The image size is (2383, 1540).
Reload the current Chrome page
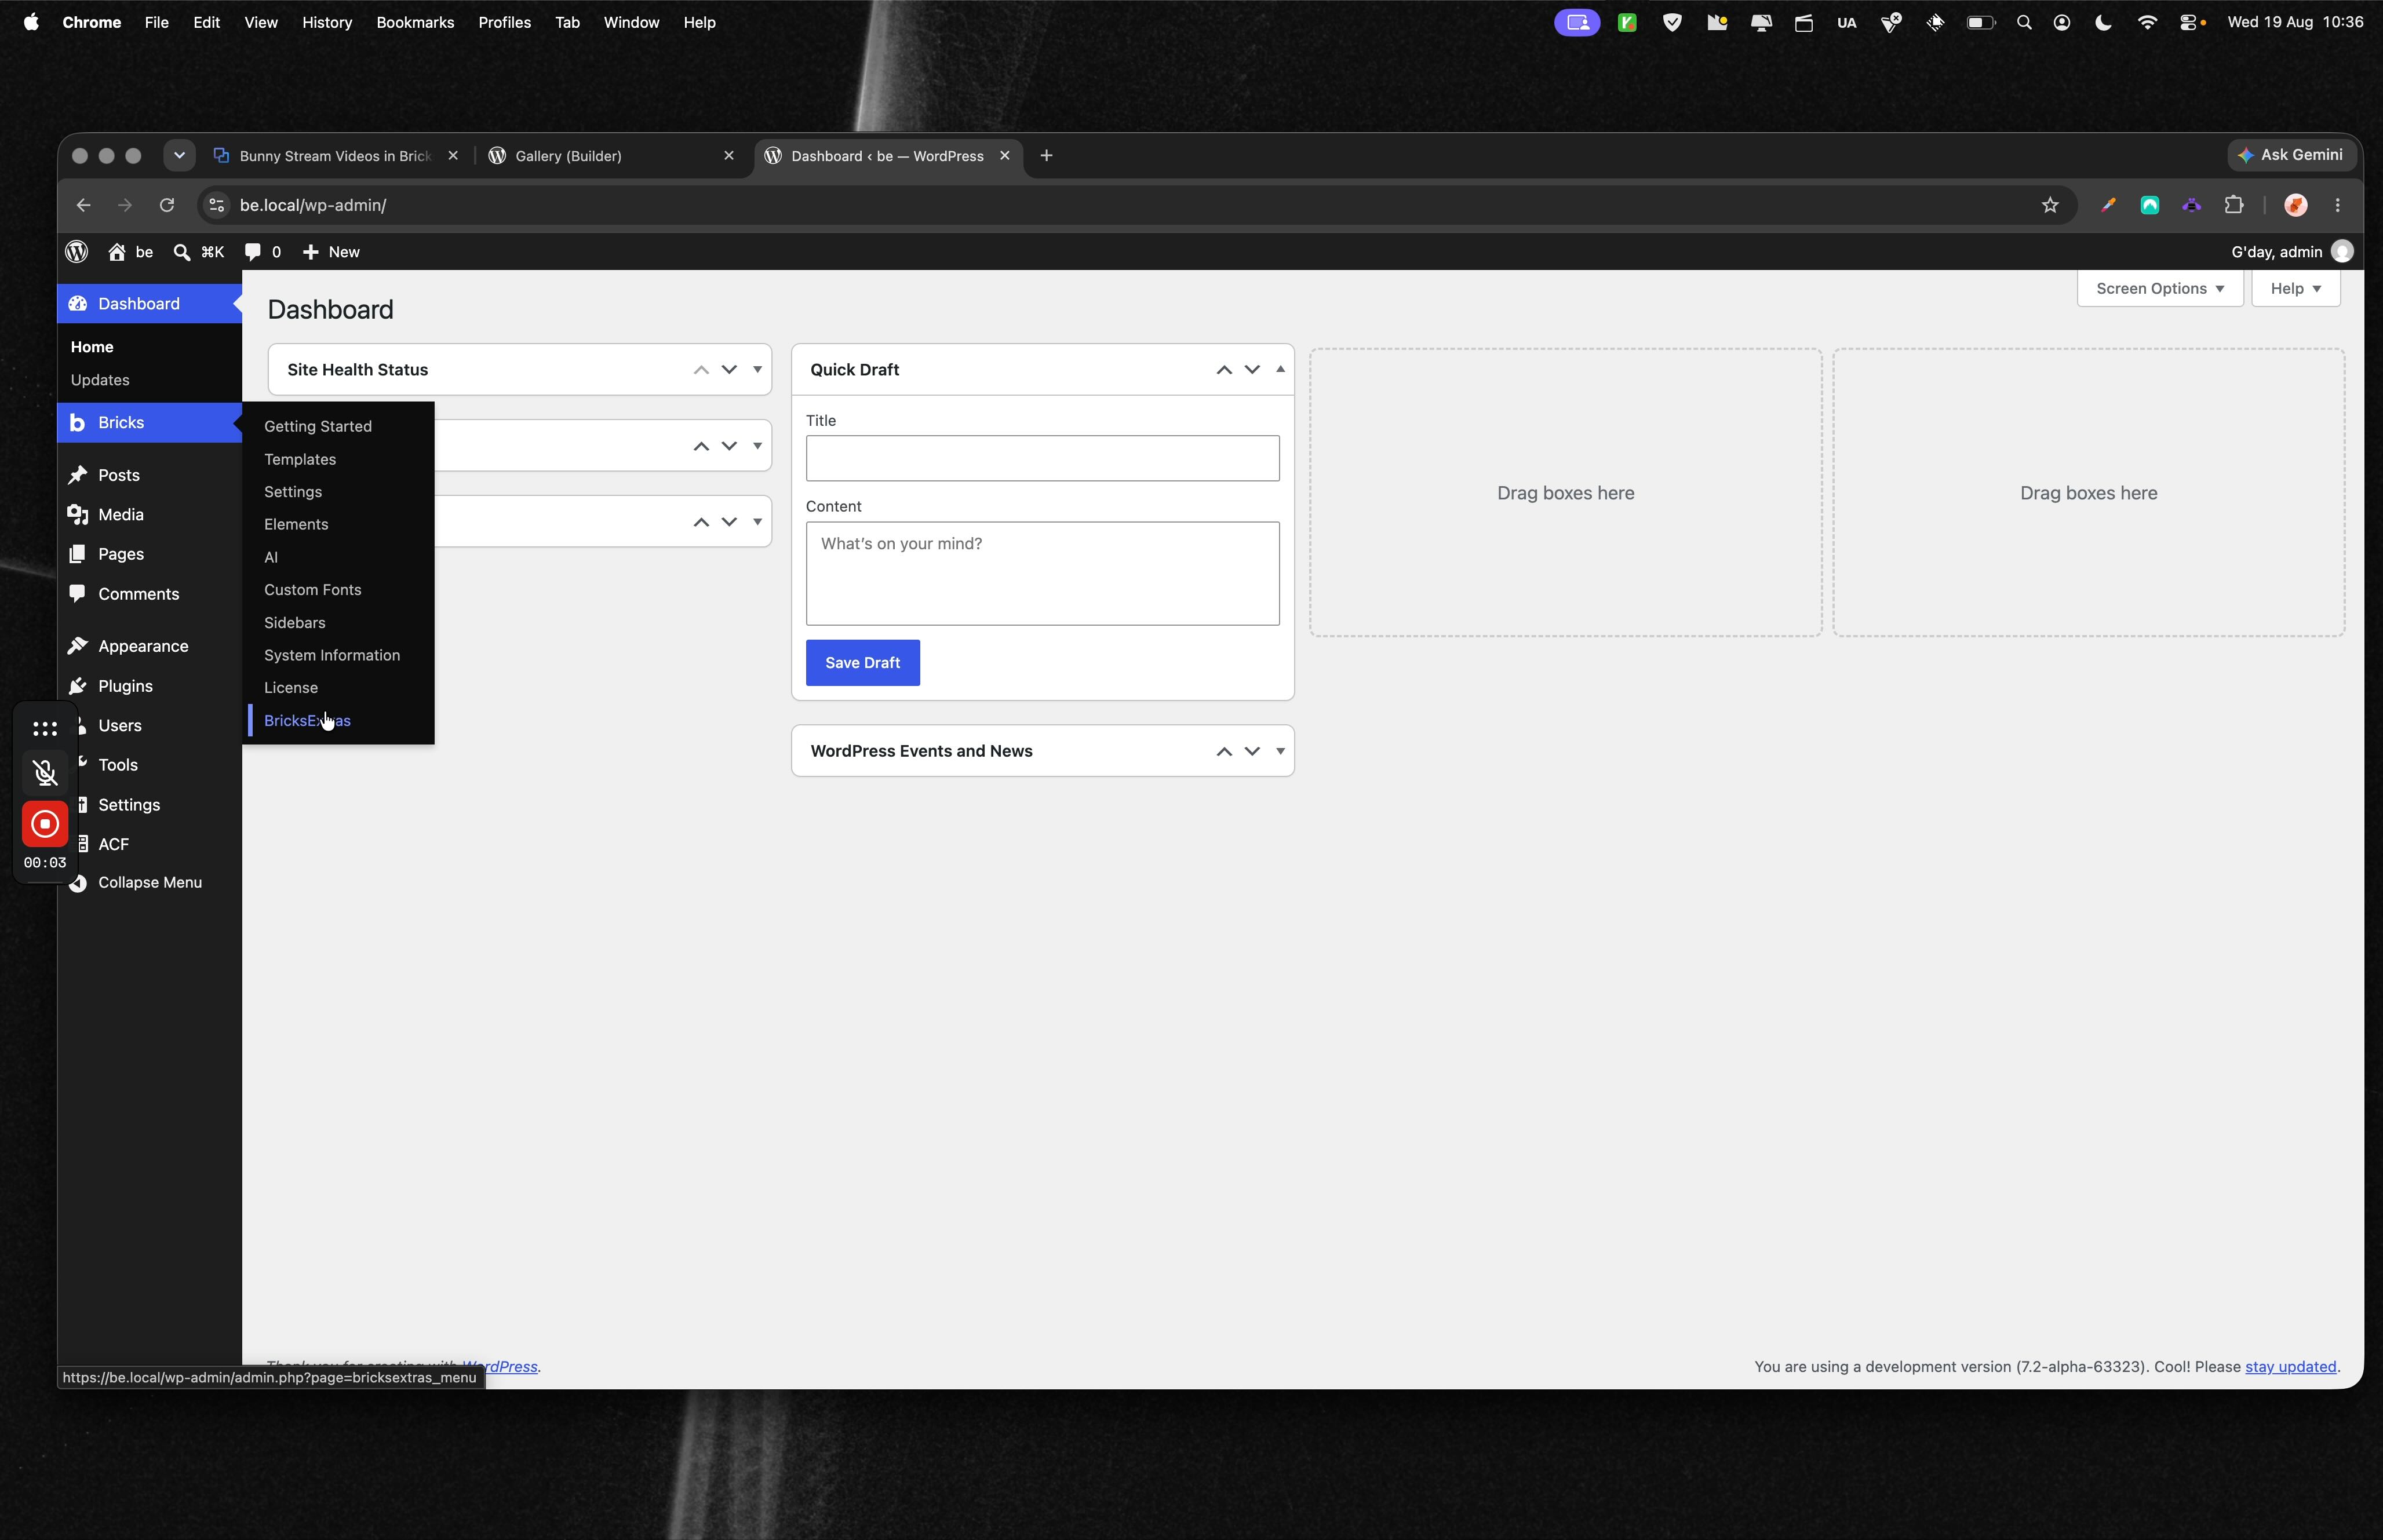[167, 205]
